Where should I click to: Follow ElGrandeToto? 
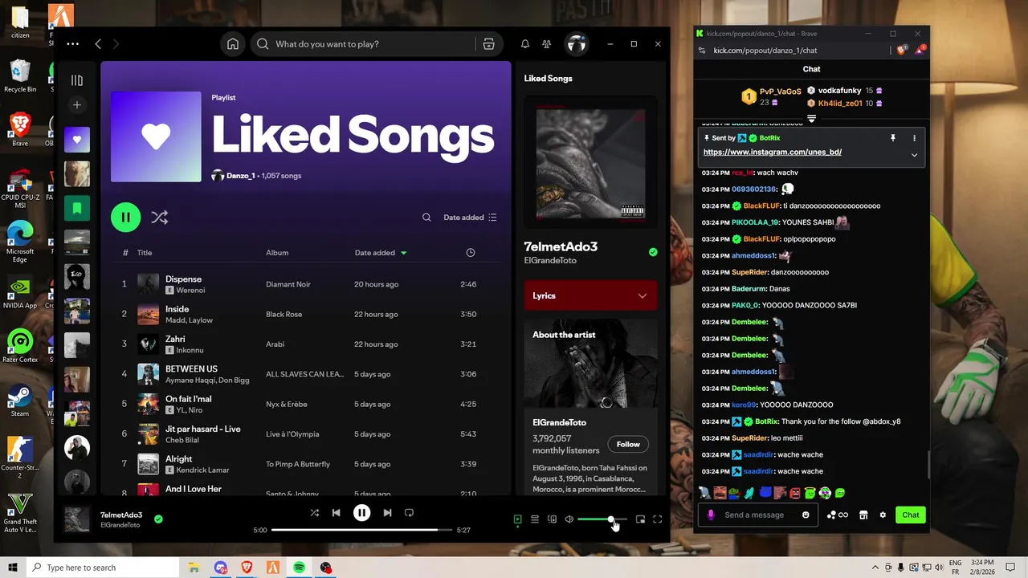628,444
